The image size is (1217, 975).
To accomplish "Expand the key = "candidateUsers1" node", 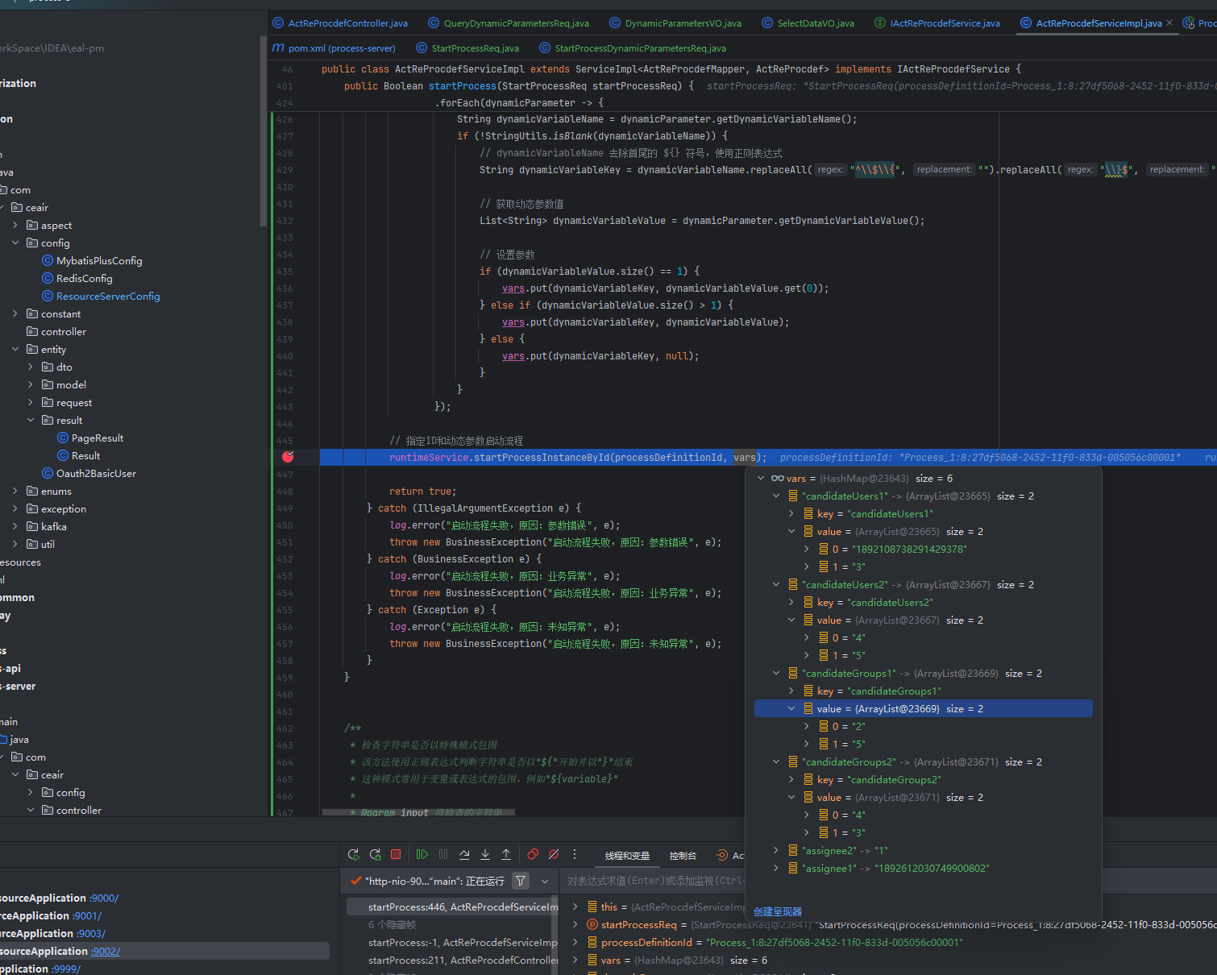I will 791,513.
